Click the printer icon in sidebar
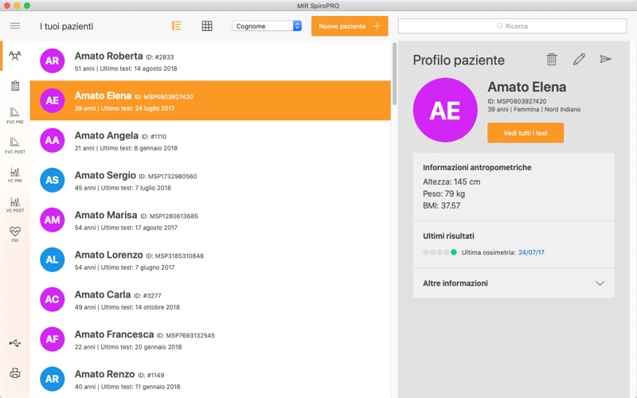Viewport: 637px width, 398px height. coord(15,373)
